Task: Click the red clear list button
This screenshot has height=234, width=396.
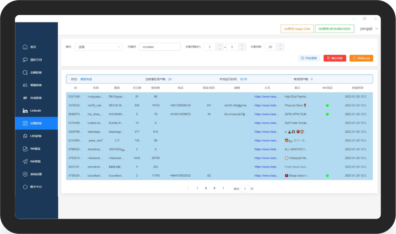Action: coord(335,58)
